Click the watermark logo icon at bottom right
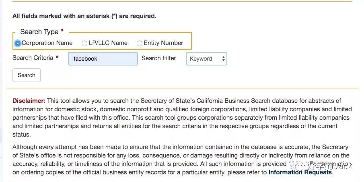Screen dimensions: 364x182 tap(298, 166)
